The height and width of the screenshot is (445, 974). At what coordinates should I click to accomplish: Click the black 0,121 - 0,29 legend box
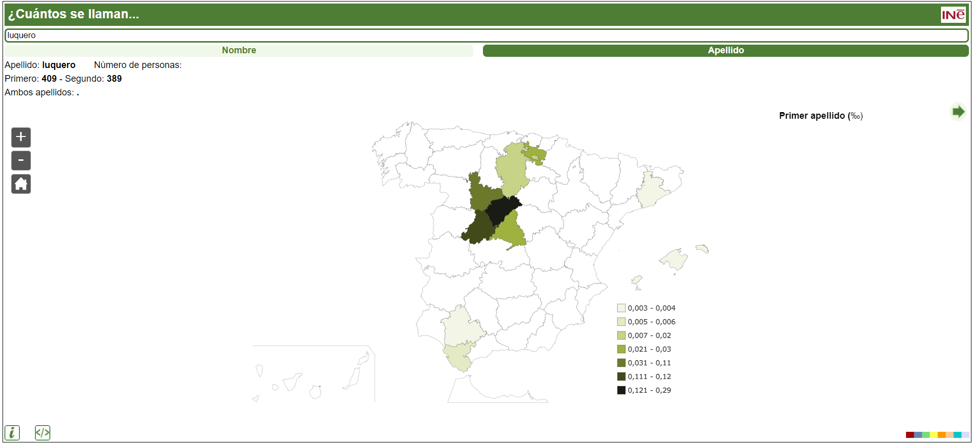tap(621, 390)
